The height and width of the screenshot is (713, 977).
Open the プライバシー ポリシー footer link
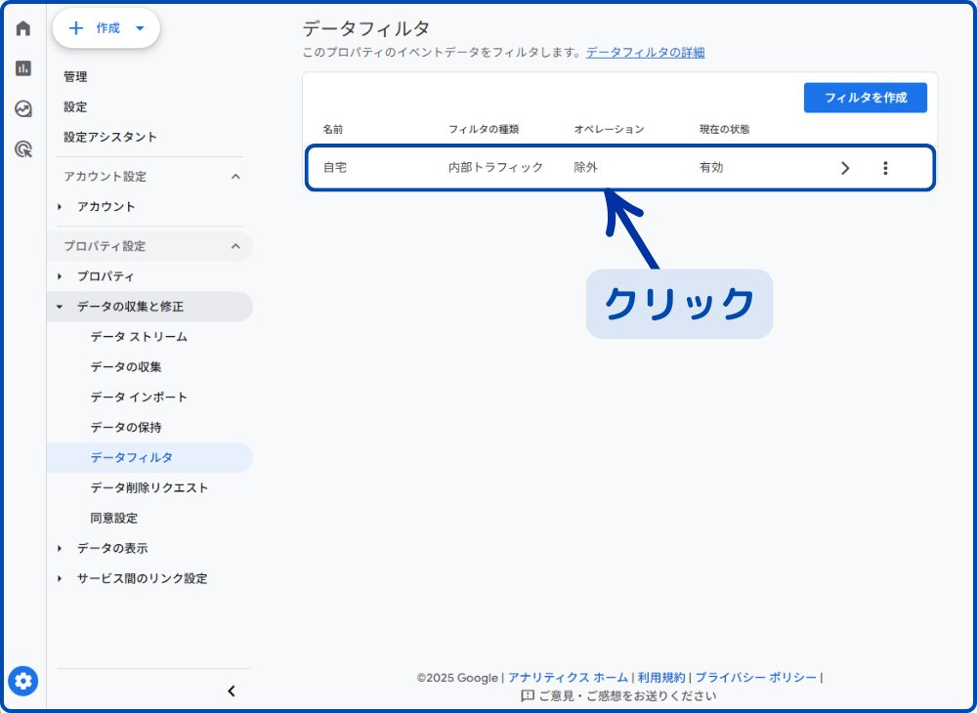tap(755, 677)
